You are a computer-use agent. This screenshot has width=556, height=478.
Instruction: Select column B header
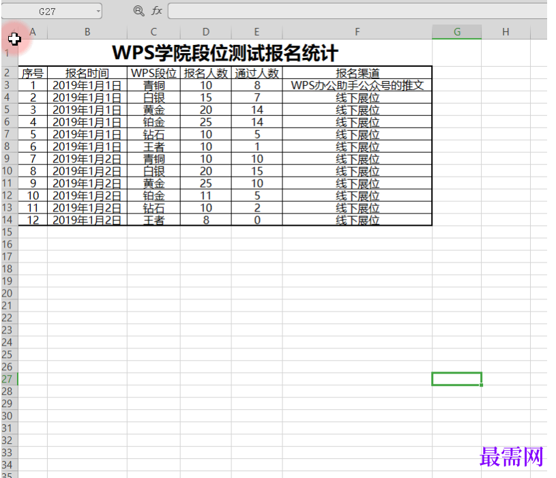[87, 32]
